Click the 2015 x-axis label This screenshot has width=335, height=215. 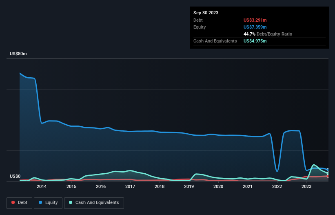[71, 186]
